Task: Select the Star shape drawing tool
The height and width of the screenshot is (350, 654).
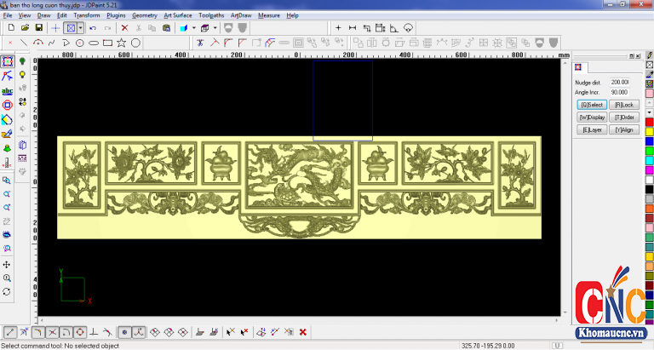Action: click(x=122, y=42)
